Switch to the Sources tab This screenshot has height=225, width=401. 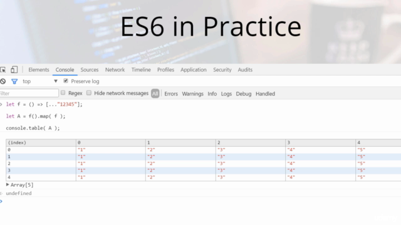(x=89, y=70)
